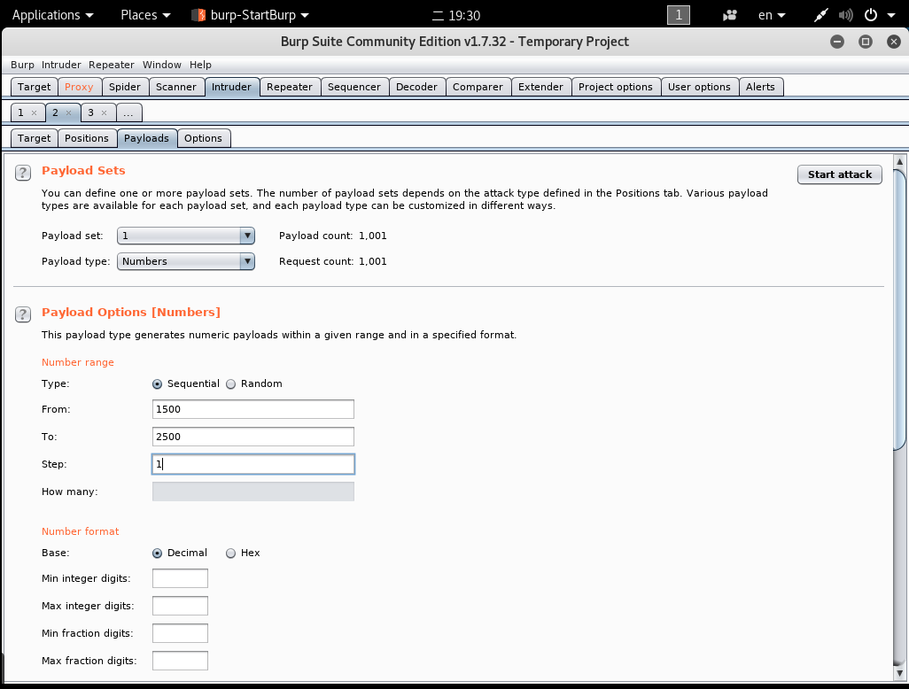Screen dimensions: 909x689
Task: Add new Intruder tab with ellipsis
Action: coord(128,112)
